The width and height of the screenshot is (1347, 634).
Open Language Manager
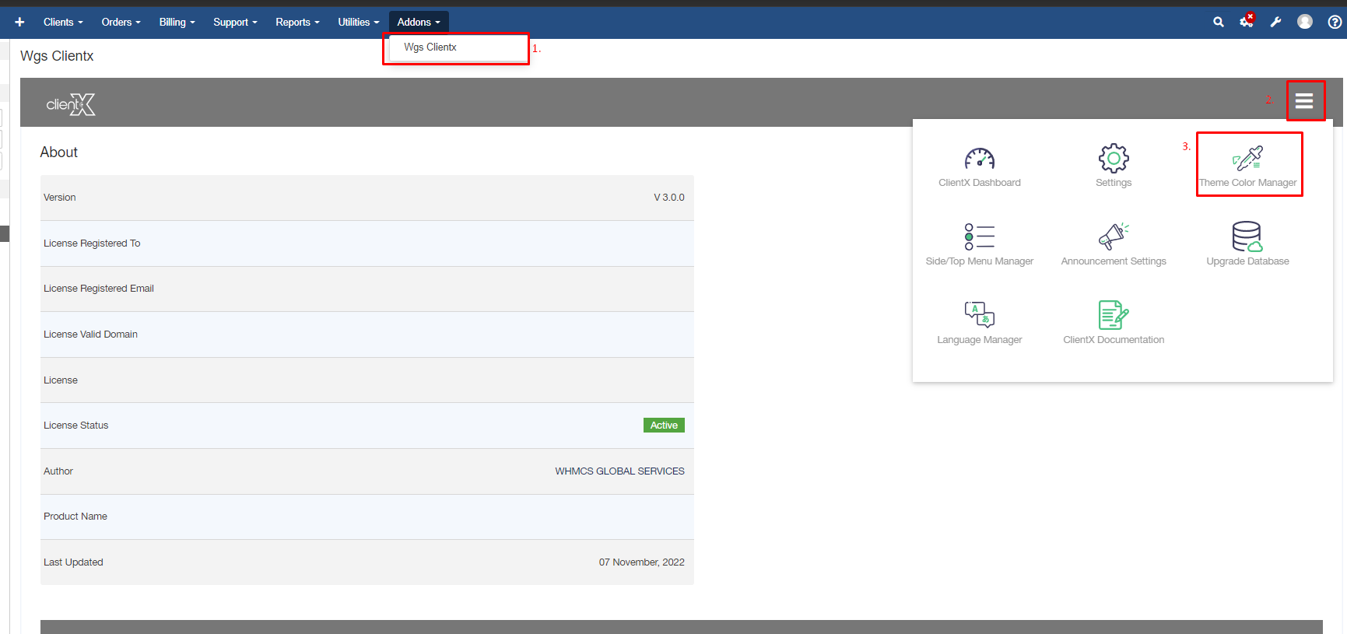[x=979, y=315]
